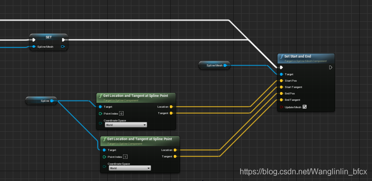Click Point Index field showing 1
372x181 pixels.
click(125, 157)
